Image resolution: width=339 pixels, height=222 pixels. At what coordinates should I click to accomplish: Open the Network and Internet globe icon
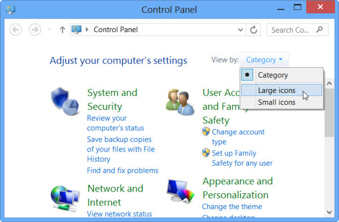(x=65, y=199)
